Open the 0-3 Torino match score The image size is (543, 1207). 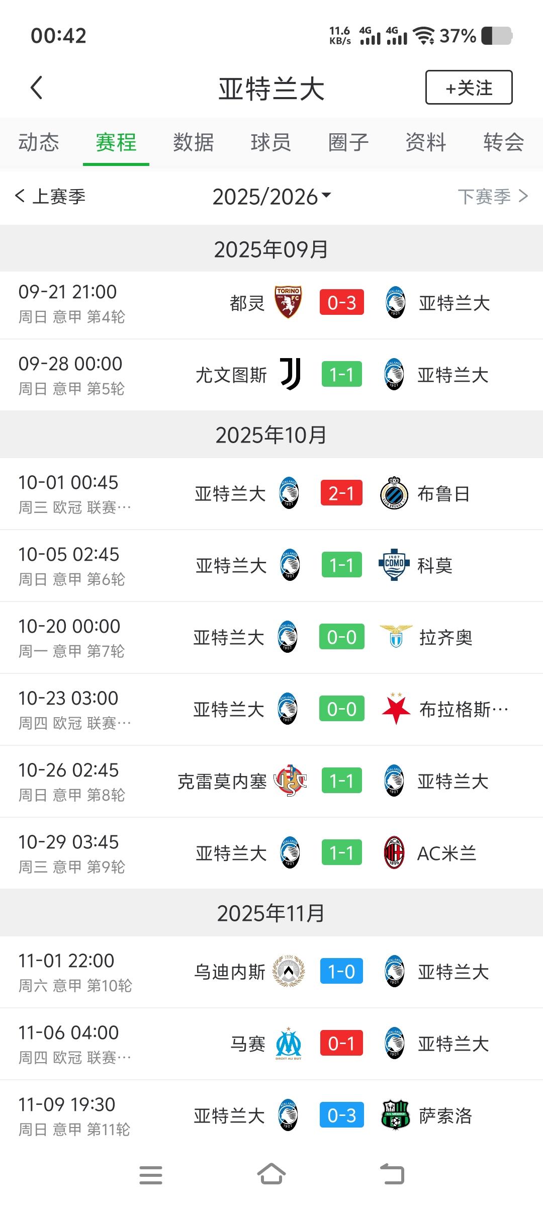tap(342, 302)
